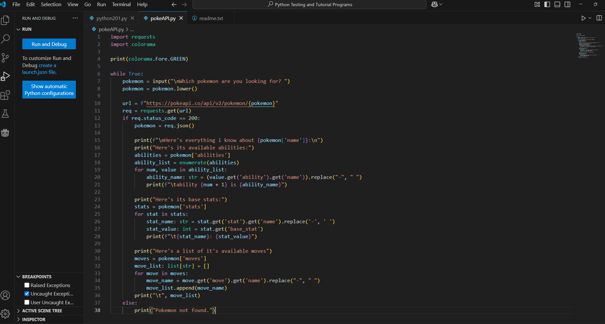Open the Selection menu

coord(51,5)
